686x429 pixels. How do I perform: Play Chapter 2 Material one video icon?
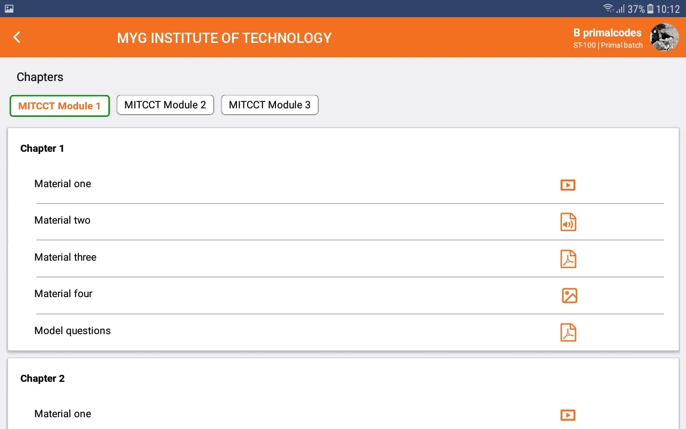[x=568, y=415]
